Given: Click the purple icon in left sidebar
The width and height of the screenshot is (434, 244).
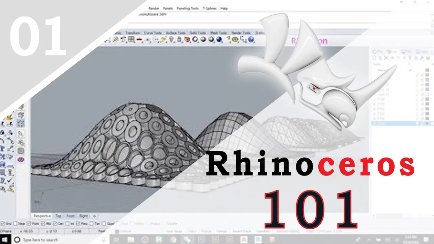Looking at the screenshot, I should click(x=21, y=159).
